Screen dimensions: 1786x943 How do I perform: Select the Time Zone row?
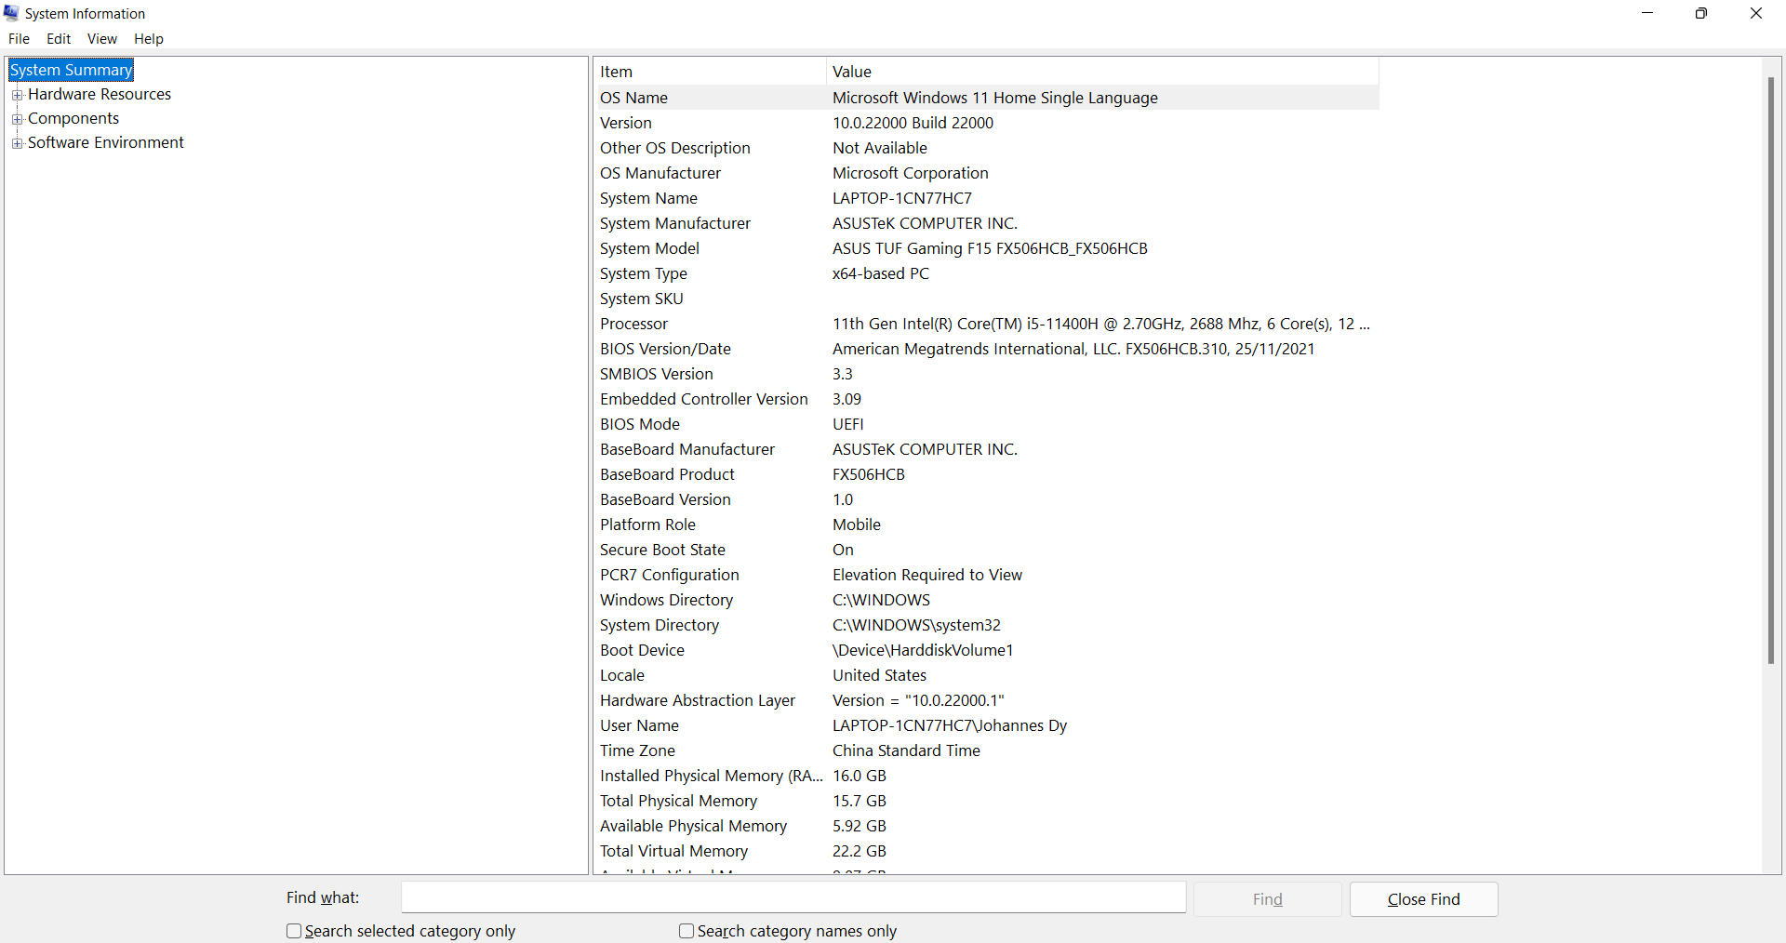point(986,750)
